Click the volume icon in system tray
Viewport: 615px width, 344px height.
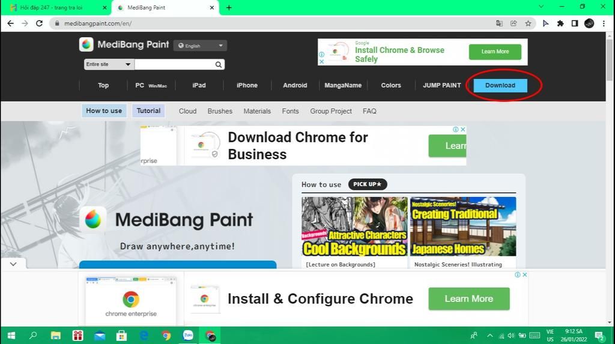point(510,336)
